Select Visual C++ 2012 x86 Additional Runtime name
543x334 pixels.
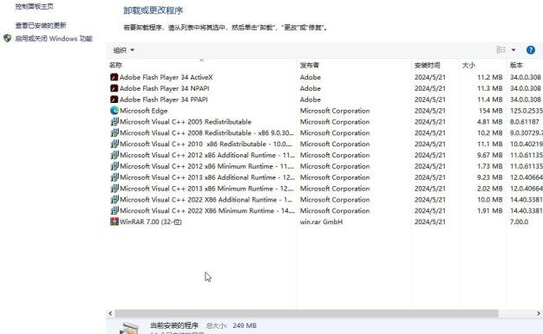(207, 155)
